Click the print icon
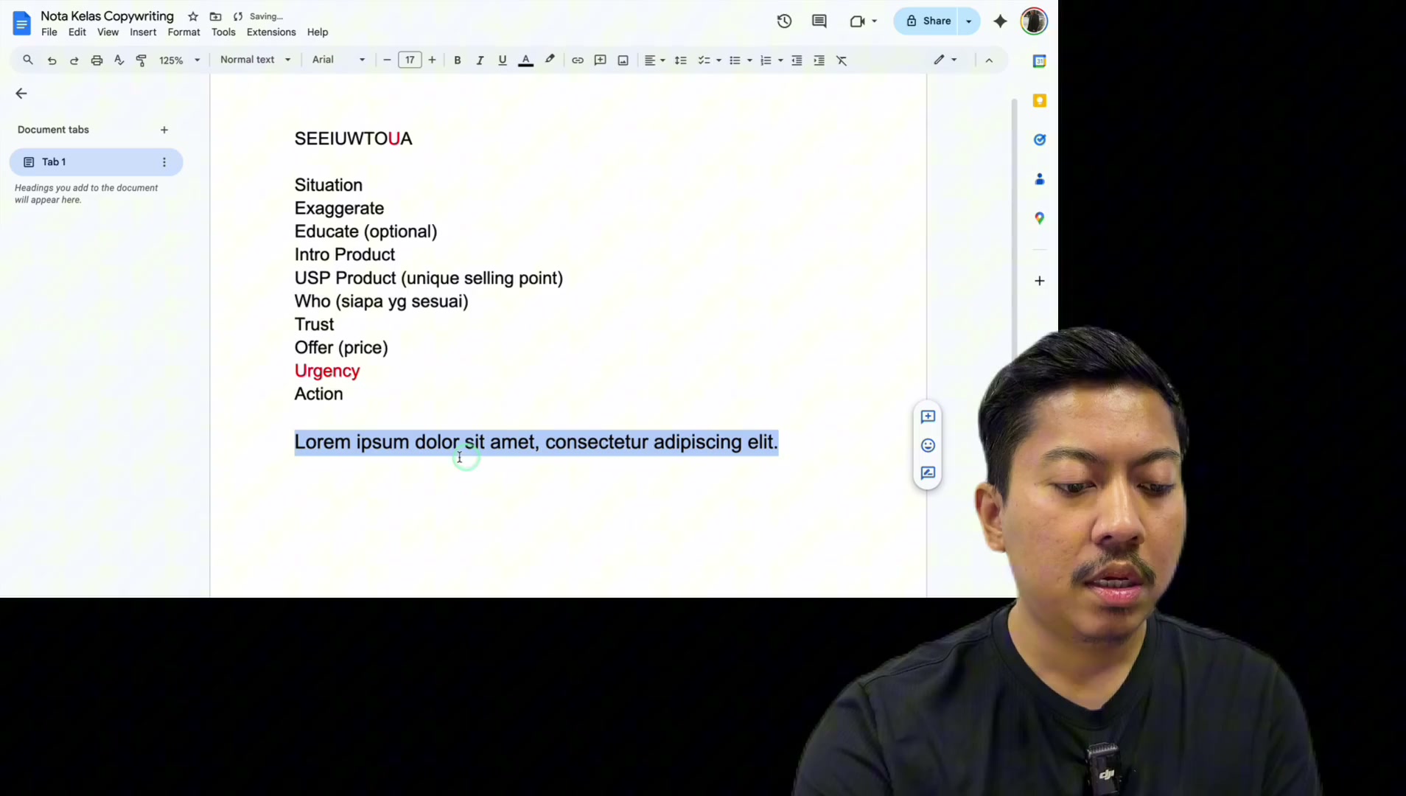This screenshot has height=796, width=1406. coord(97,60)
